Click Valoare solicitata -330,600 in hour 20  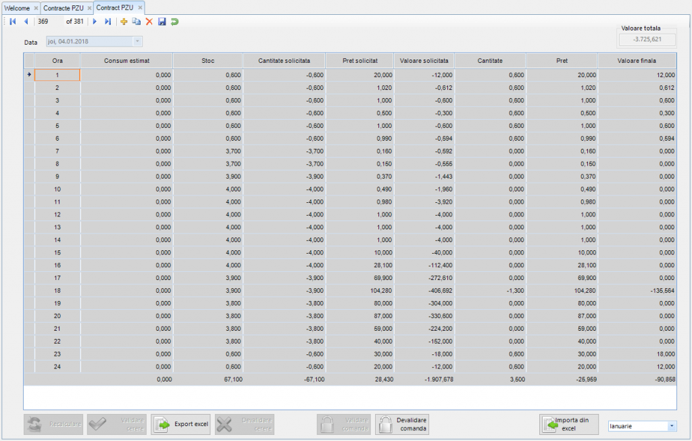[x=424, y=316]
